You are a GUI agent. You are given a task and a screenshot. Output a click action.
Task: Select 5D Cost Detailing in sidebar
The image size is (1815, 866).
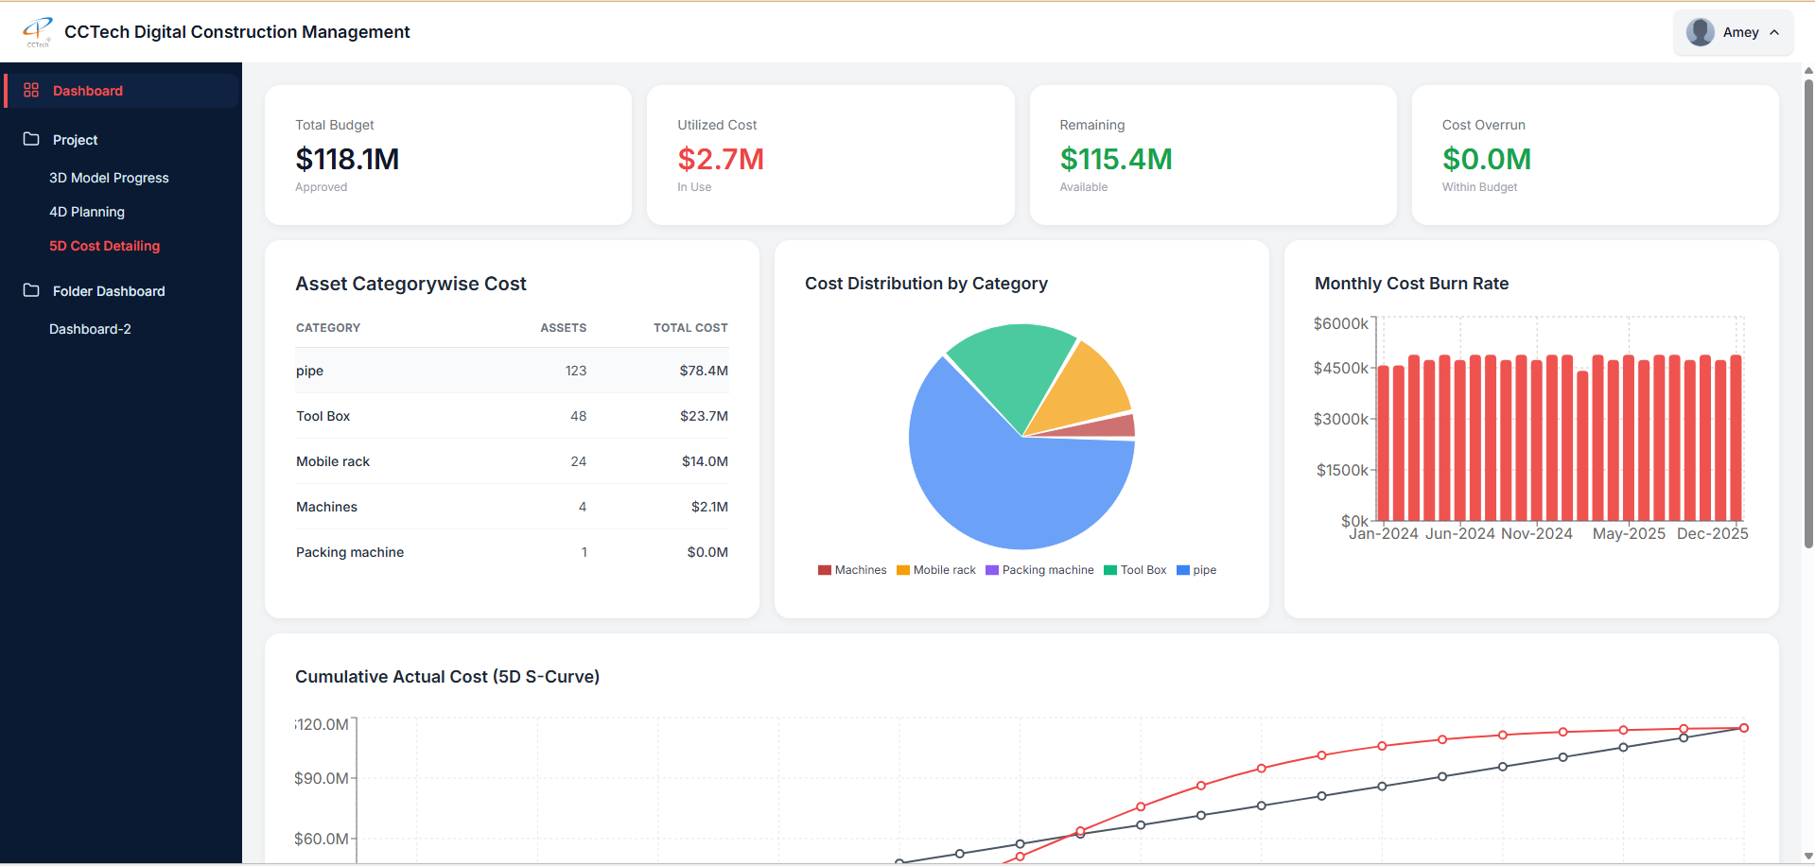click(104, 246)
